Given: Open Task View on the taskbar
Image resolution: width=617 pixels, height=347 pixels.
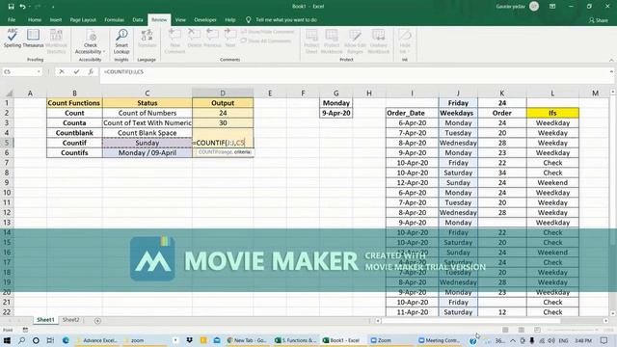Looking at the screenshot, I should (x=50, y=340).
